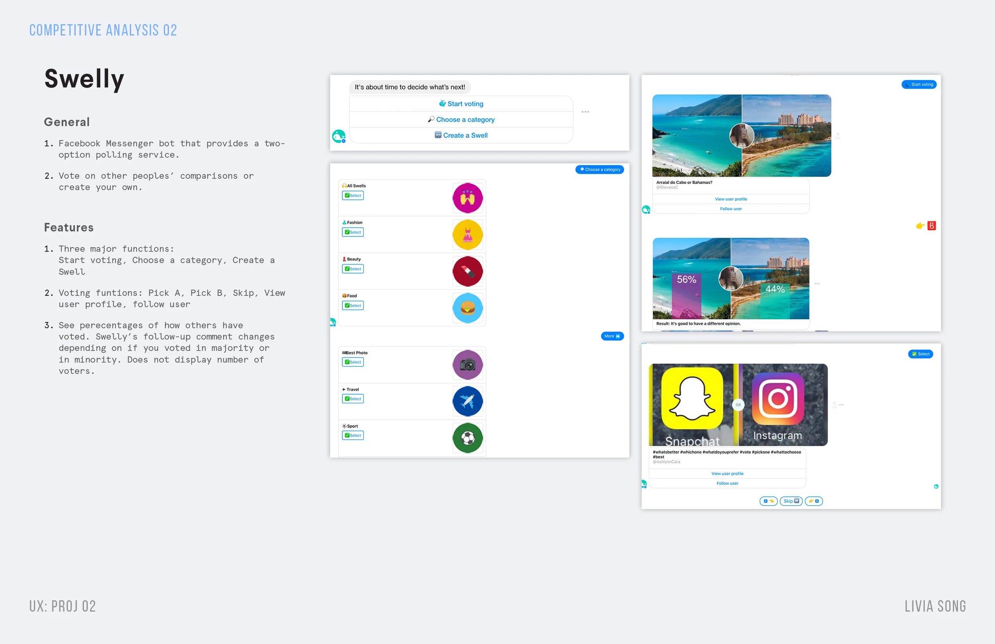Click the Travel airplane icon
Viewport: 995px width, 644px height.
click(467, 401)
